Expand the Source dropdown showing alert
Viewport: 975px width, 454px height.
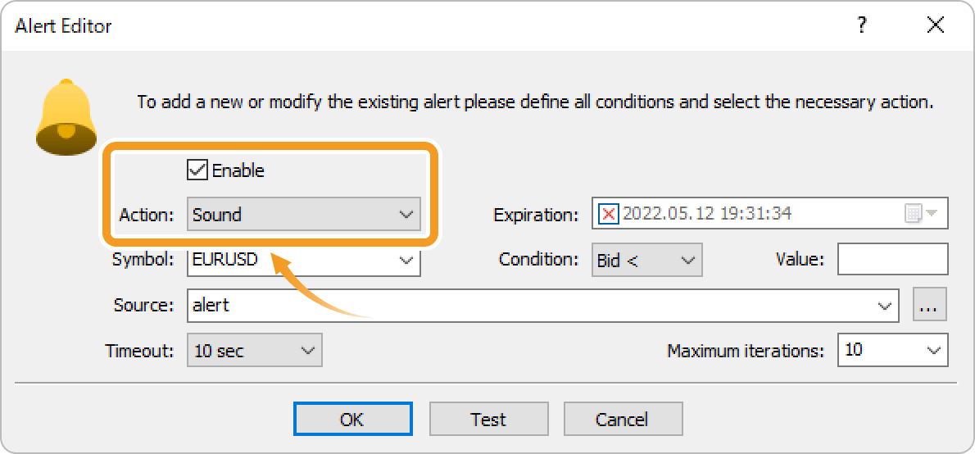click(x=884, y=306)
